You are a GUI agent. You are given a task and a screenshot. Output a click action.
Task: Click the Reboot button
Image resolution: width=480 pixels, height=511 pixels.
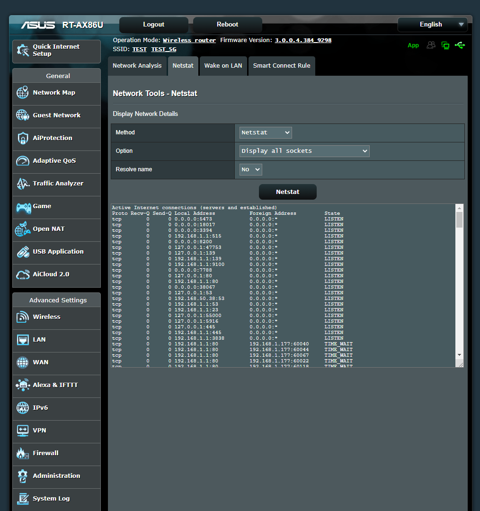tap(227, 24)
